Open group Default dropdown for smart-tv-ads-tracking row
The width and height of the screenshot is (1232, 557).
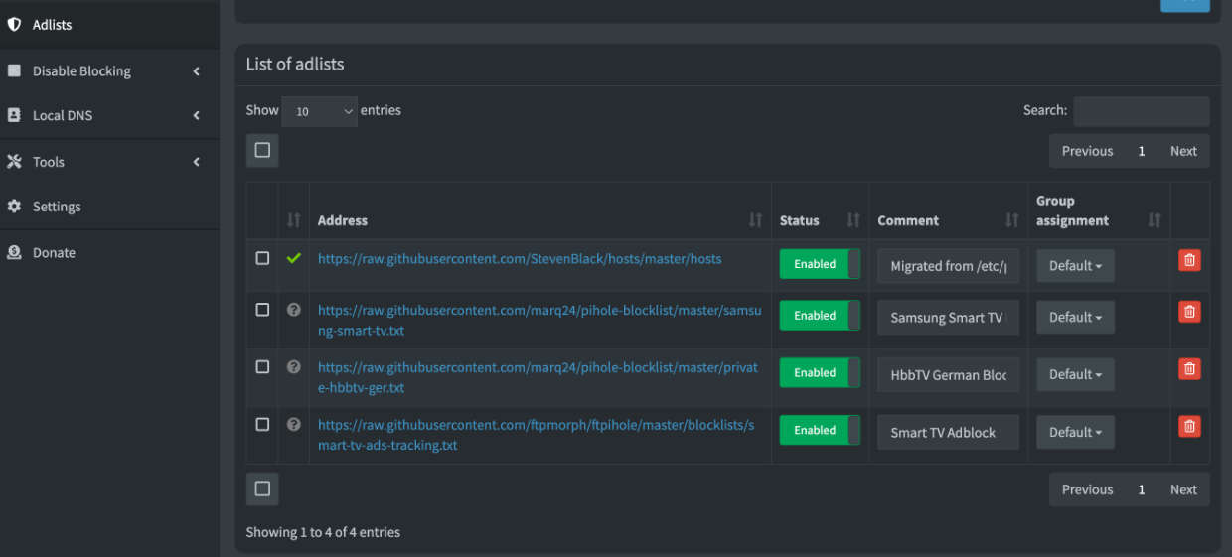pyautogui.click(x=1075, y=432)
